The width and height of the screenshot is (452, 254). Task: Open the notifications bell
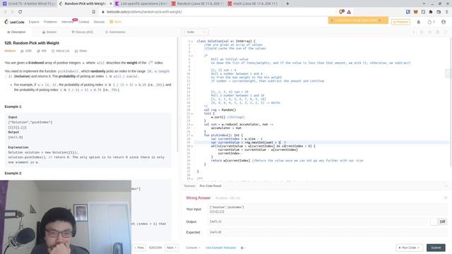pyautogui.click(x=419, y=22)
